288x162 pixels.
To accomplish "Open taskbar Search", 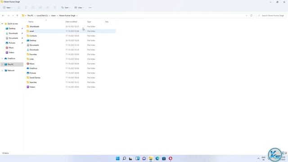I will (x=124, y=158).
